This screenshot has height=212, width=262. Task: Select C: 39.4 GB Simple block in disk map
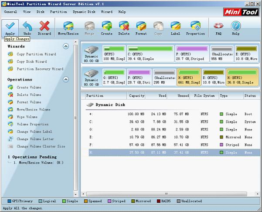[x=150, y=54]
